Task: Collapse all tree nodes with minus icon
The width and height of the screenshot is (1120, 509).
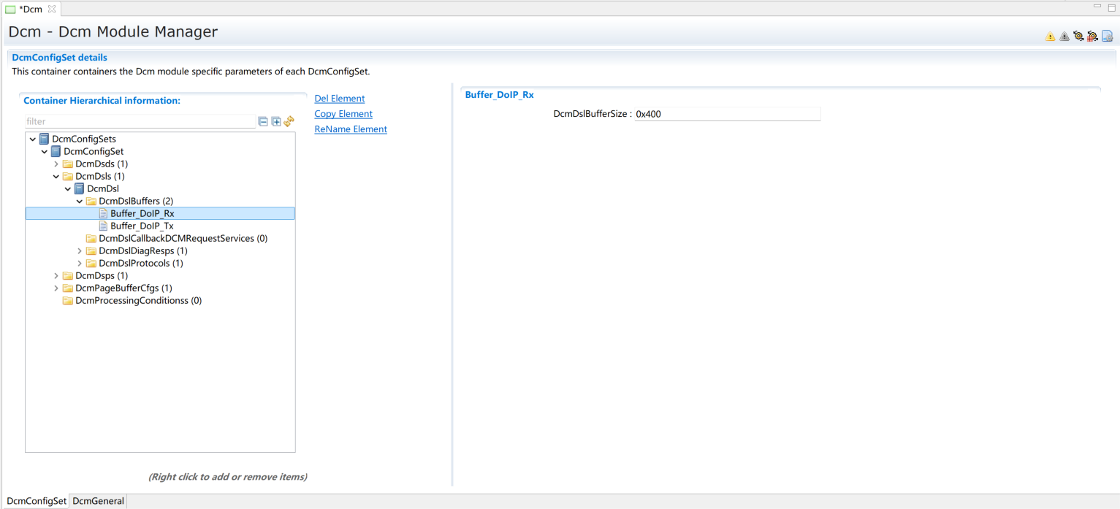Action: point(264,122)
